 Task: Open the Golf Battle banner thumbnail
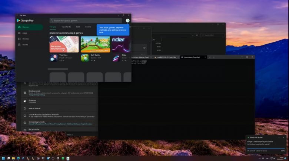pyautogui.click(x=96, y=44)
